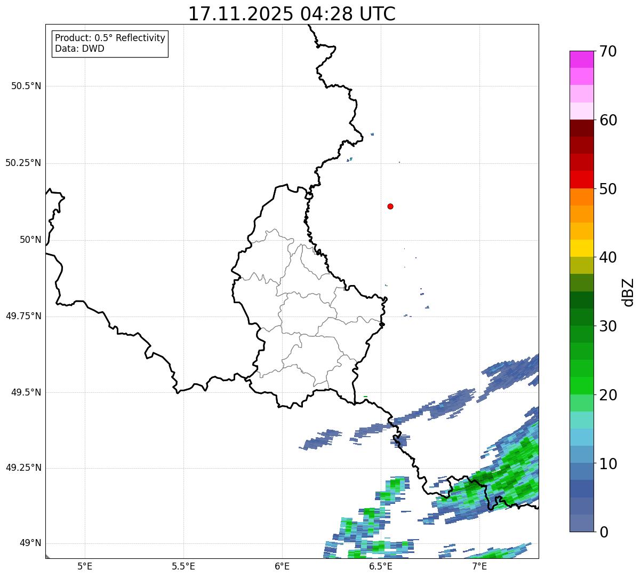Click the longitude label 7°E
641x577 pixels.
479,566
